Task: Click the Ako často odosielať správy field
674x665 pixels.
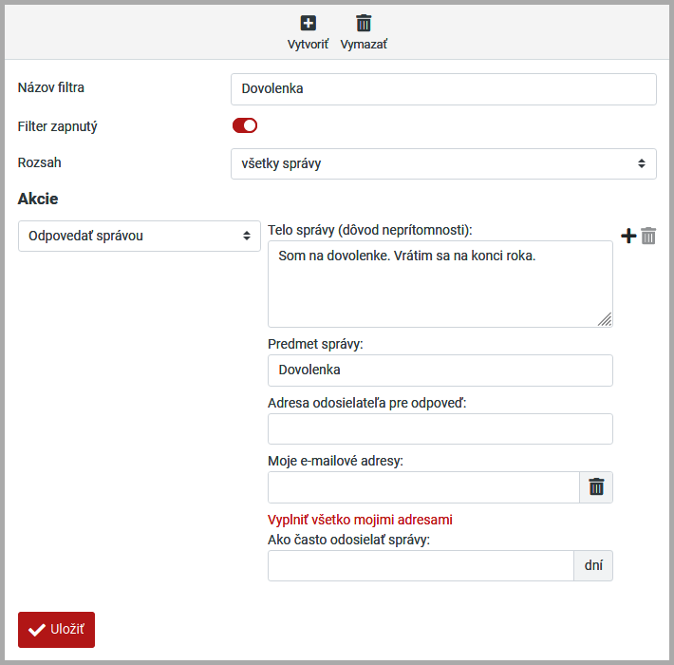Action: 421,566
